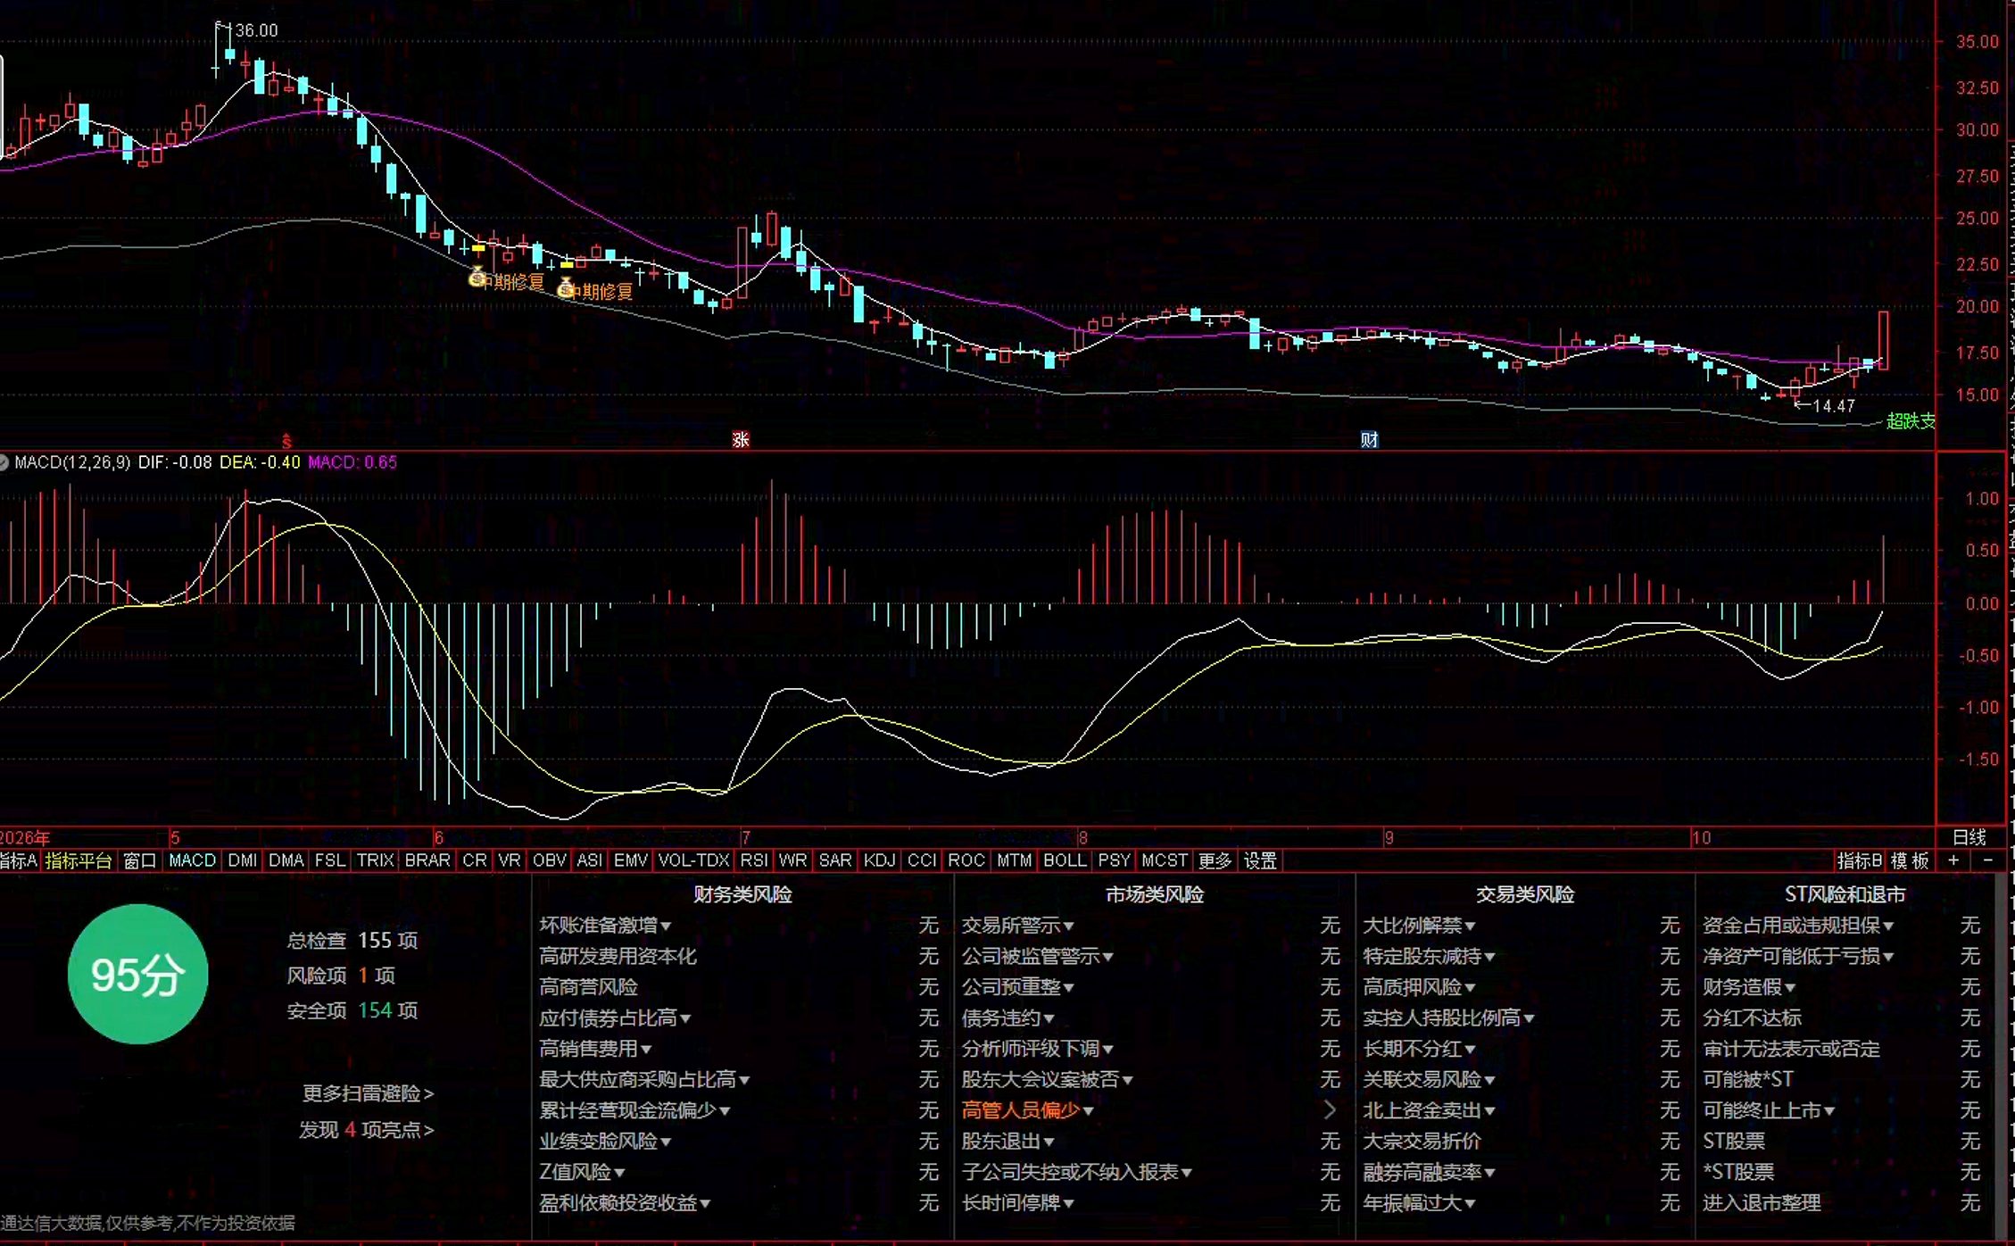
Task: Expand the Z值风险 dropdown
Action: click(x=582, y=1172)
